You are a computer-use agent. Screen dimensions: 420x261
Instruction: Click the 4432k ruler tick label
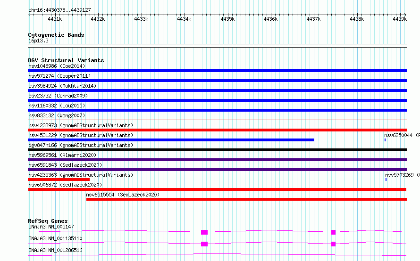(98, 19)
